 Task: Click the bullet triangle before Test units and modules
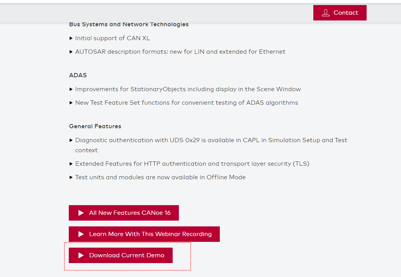(71, 177)
